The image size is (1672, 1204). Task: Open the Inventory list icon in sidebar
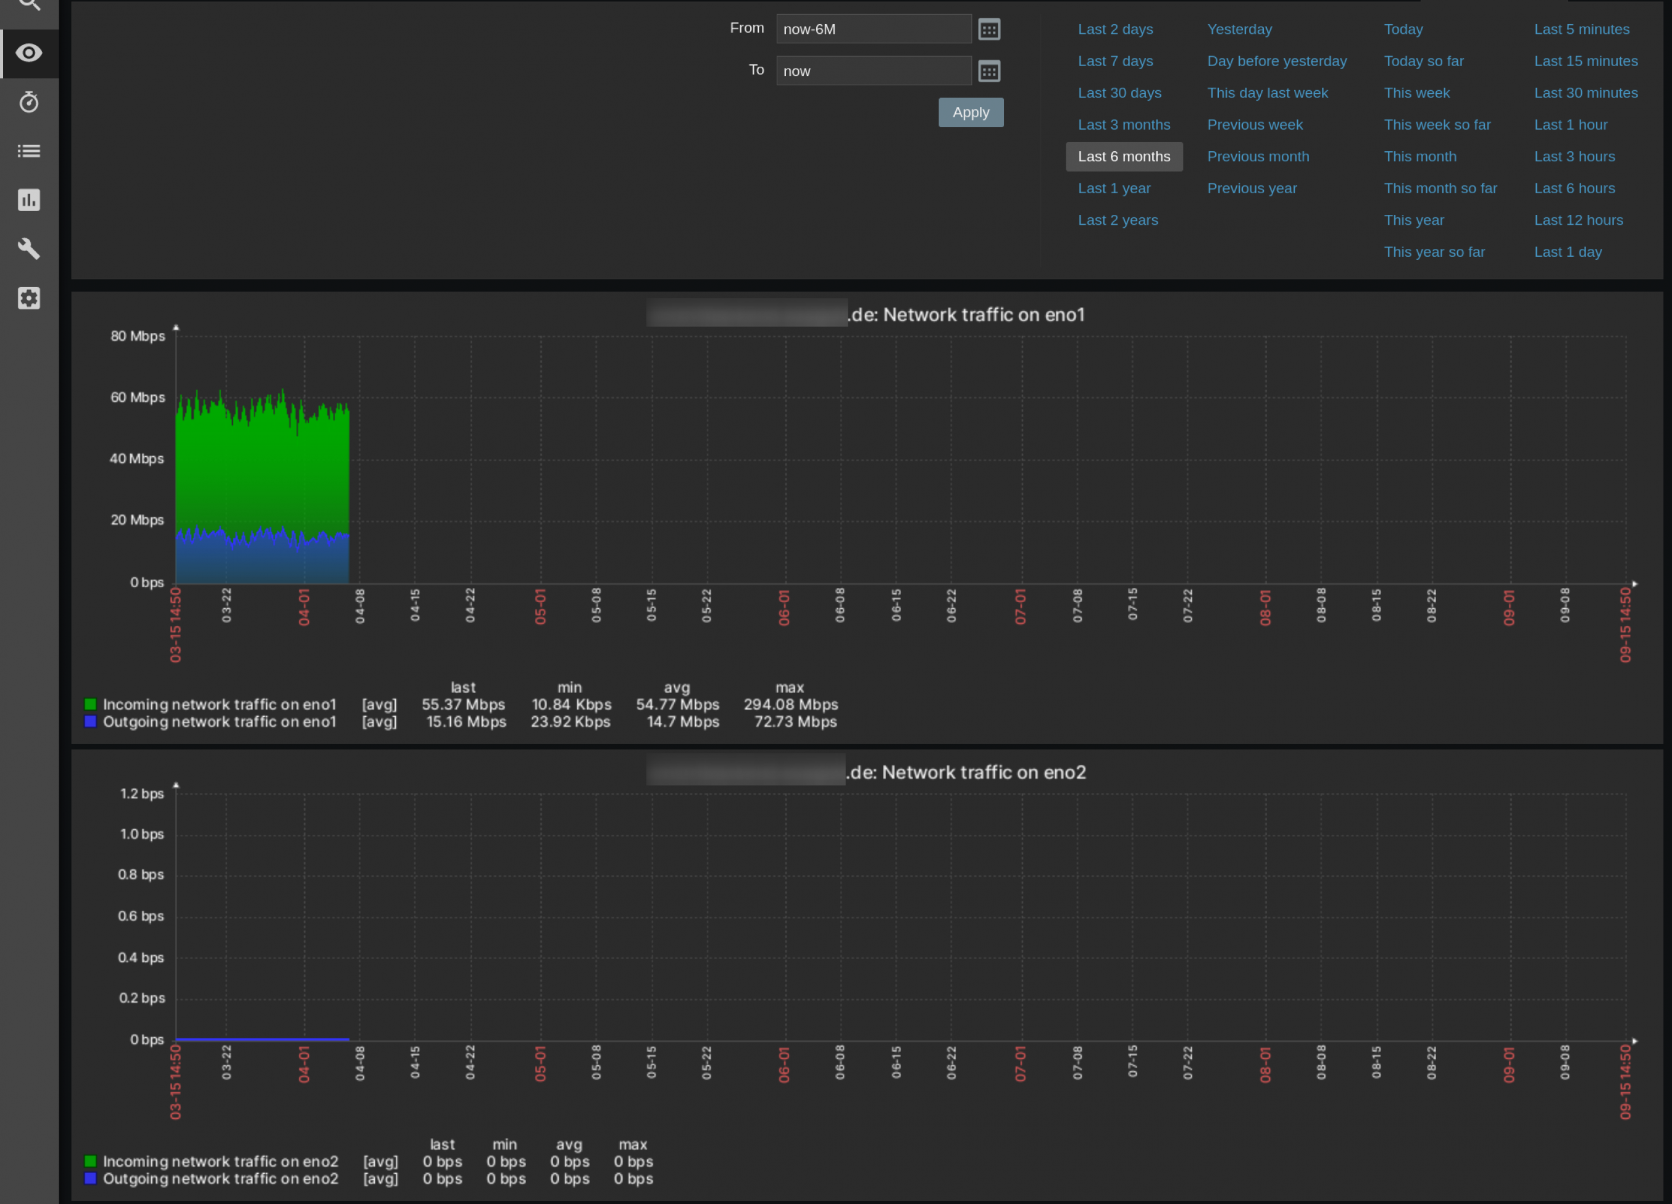[29, 151]
